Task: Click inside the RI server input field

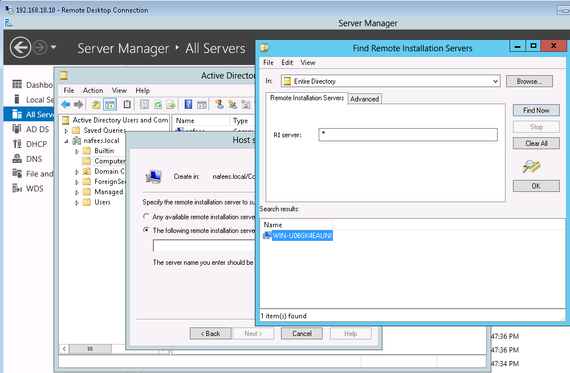Action: (408, 134)
